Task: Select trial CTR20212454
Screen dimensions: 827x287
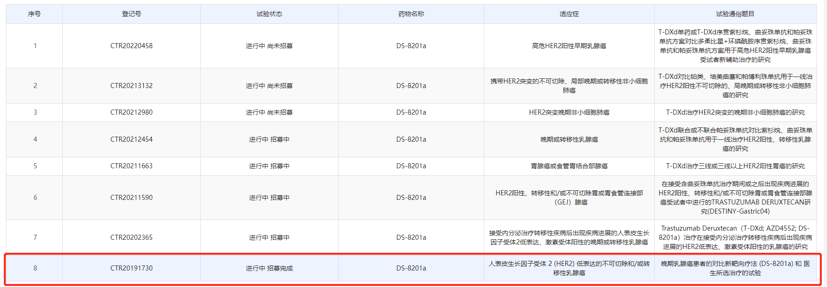Action: point(131,139)
